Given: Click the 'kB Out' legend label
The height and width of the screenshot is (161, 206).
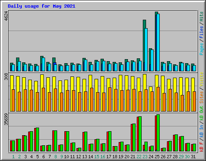Looking at the screenshot, I should point(201,114).
